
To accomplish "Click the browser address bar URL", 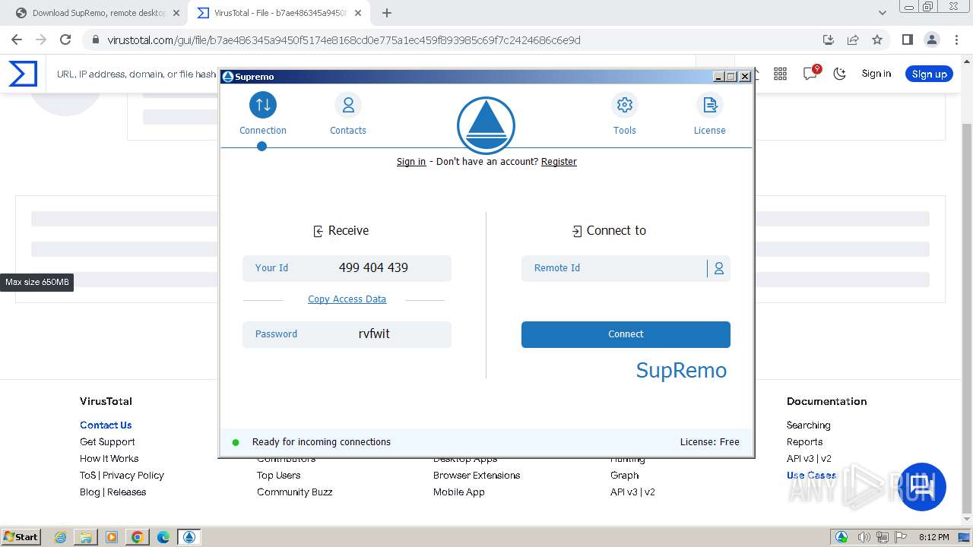I will [x=344, y=40].
